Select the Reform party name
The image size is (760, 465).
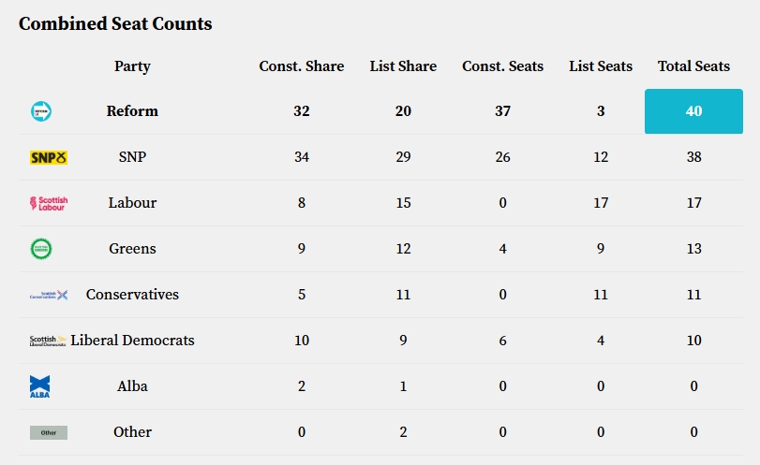pos(132,111)
